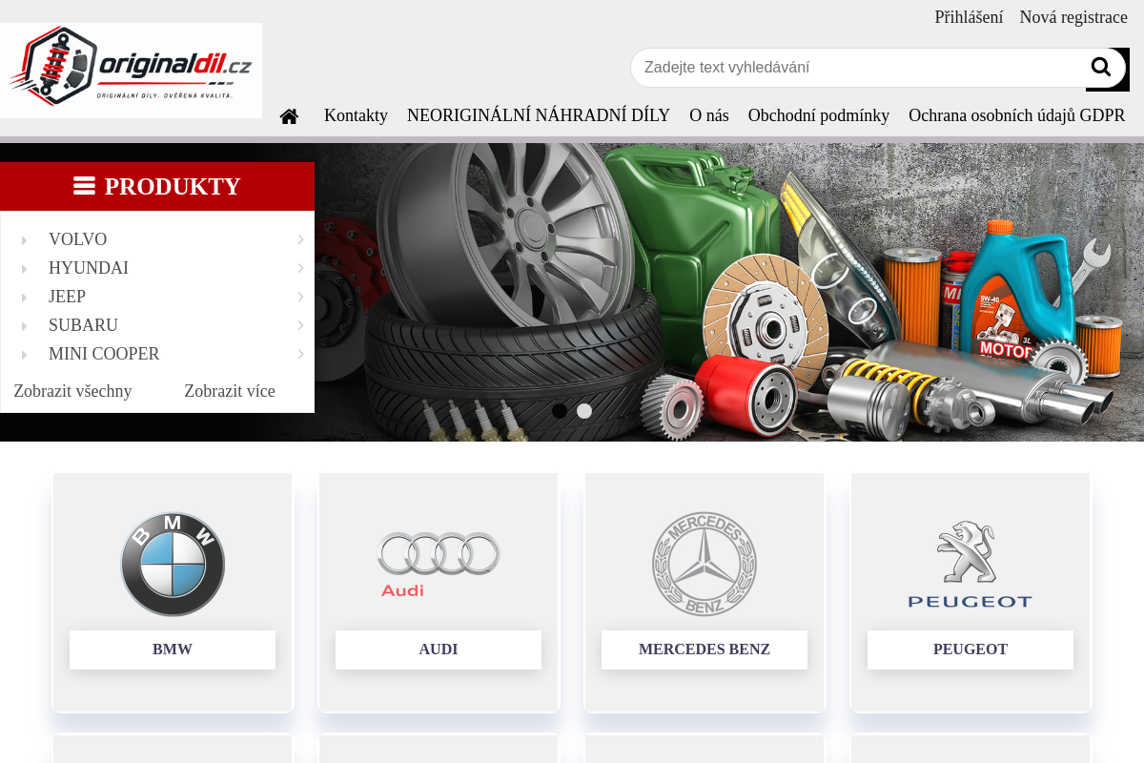Open the O nás menu item
Screen dimensions: 1144x763
pyautogui.click(x=709, y=115)
